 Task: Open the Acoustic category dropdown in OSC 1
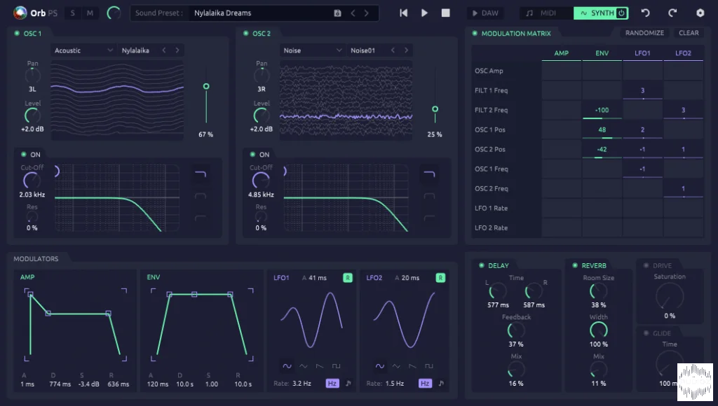(83, 50)
